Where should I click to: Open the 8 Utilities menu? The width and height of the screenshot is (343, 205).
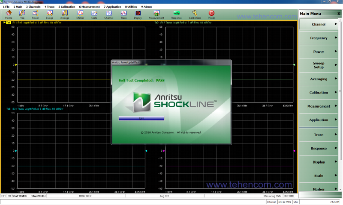pos(131,7)
